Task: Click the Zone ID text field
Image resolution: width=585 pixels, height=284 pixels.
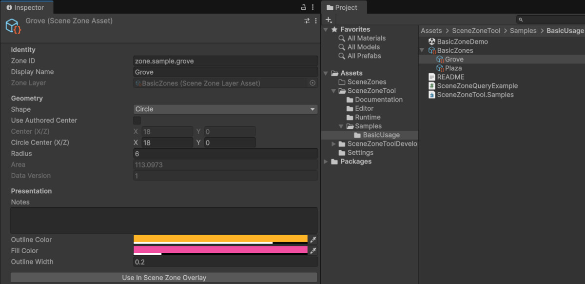Action: [226, 61]
